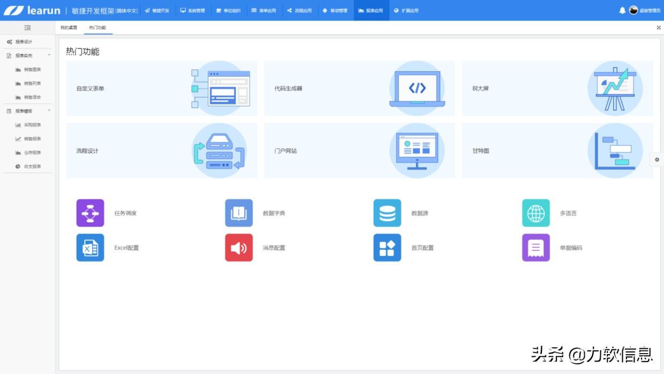This screenshot has width=664, height=374.
Task: Open the 流程应用 top menu
Action: pos(300,10)
